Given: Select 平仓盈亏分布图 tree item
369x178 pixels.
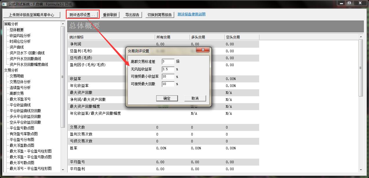Looking at the screenshot, I should [22, 140].
